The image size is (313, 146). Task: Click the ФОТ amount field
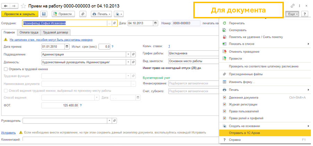coord(60,105)
